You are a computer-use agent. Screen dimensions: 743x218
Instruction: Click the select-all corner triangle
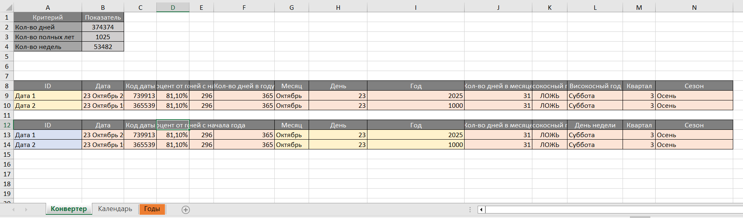pos(7,7)
